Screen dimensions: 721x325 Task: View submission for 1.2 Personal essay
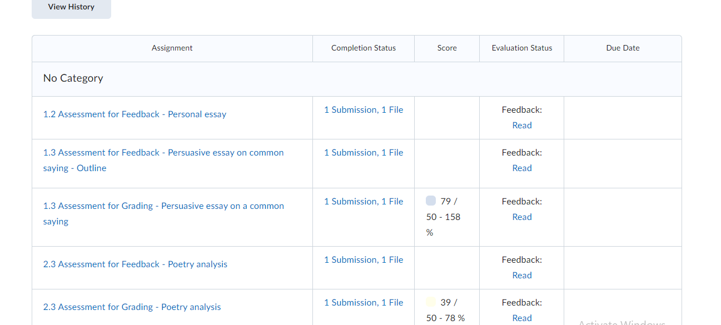[364, 110]
